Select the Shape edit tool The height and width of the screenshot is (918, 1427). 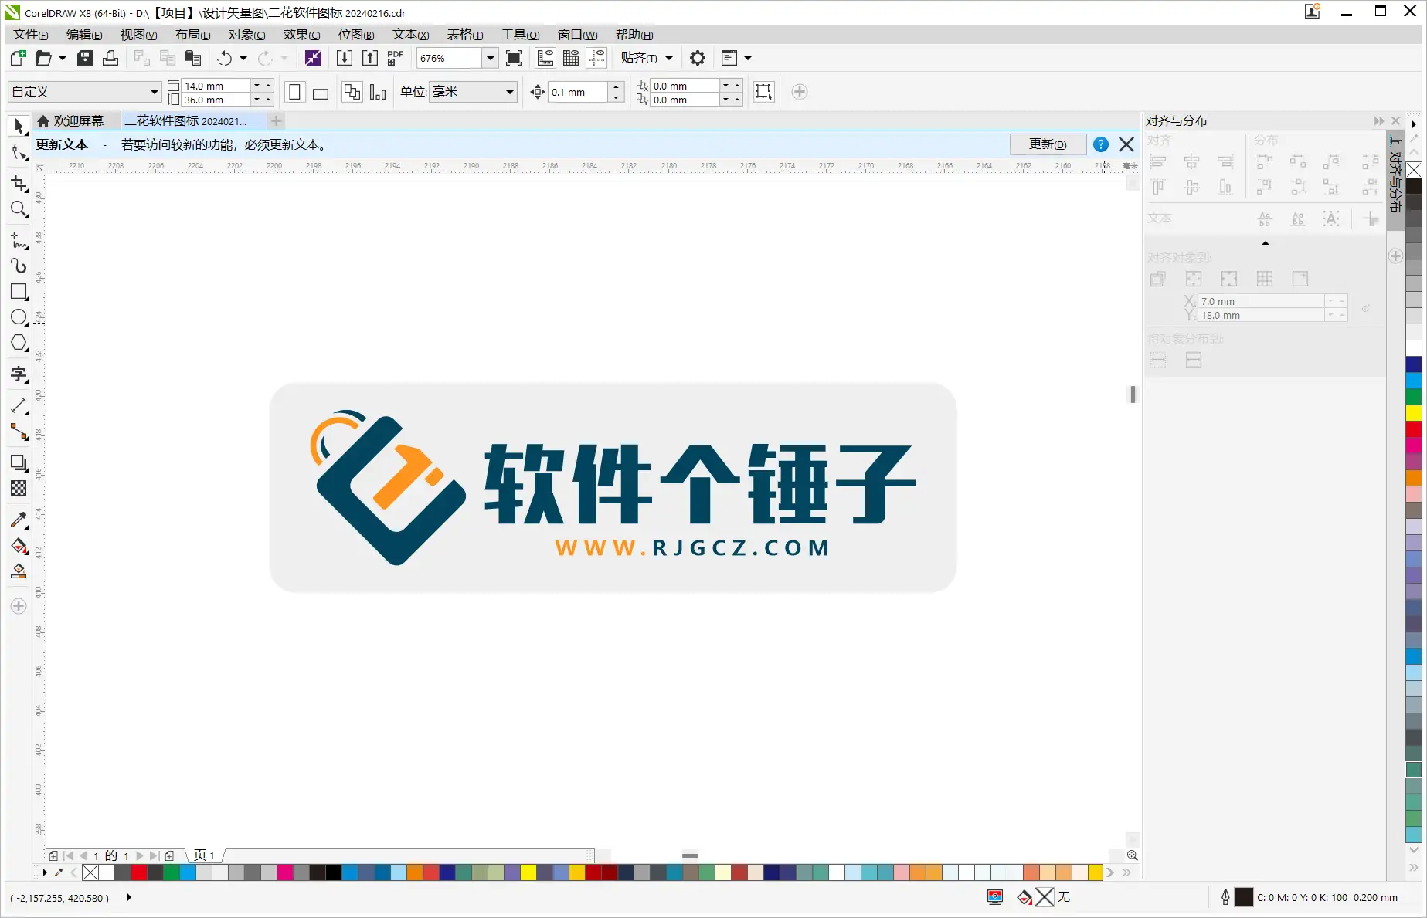tap(19, 153)
